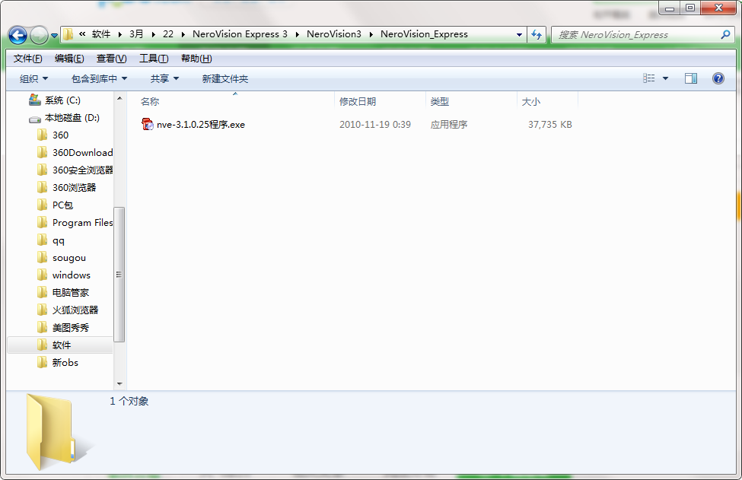Click the nve-3.1.0.25程序.exe file icon
Viewport: 742px width, 480px height.
click(x=148, y=125)
